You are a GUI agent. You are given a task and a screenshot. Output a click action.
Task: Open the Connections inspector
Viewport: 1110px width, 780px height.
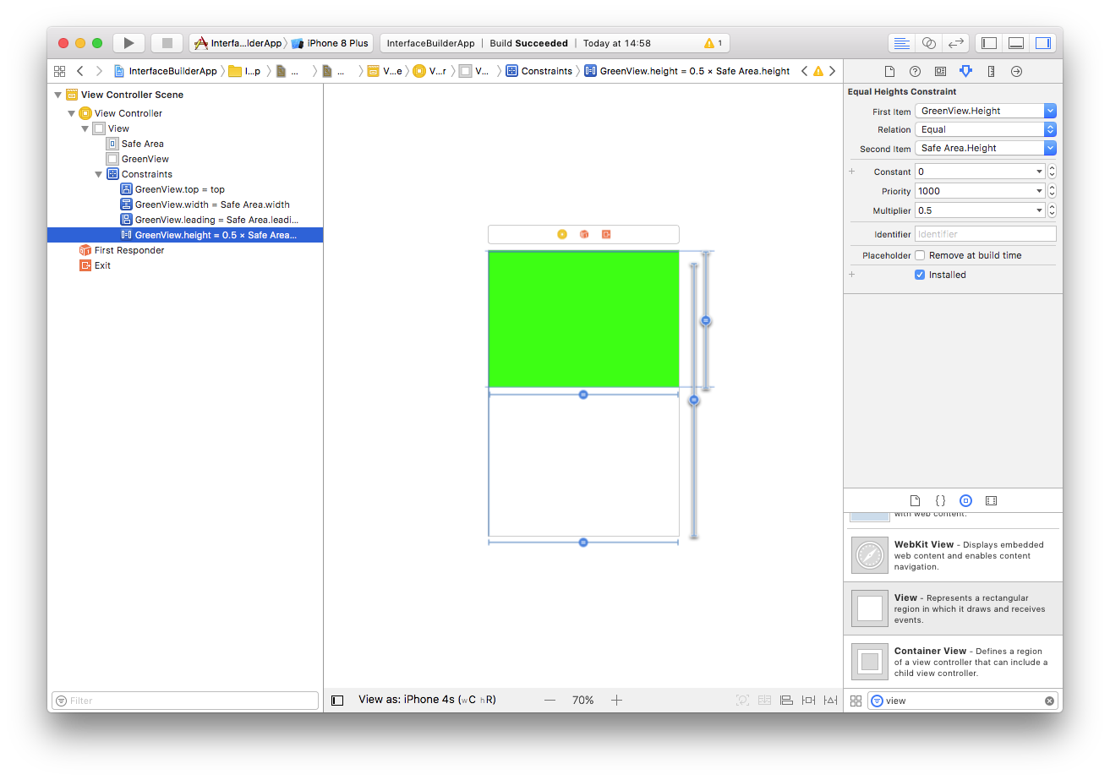[1016, 71]
